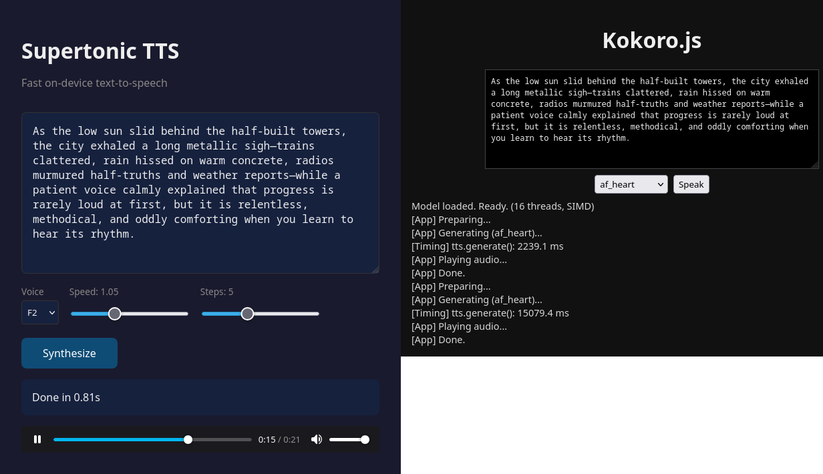
Task: Click the Synthesize button
Action: click(x=69, y=353)
